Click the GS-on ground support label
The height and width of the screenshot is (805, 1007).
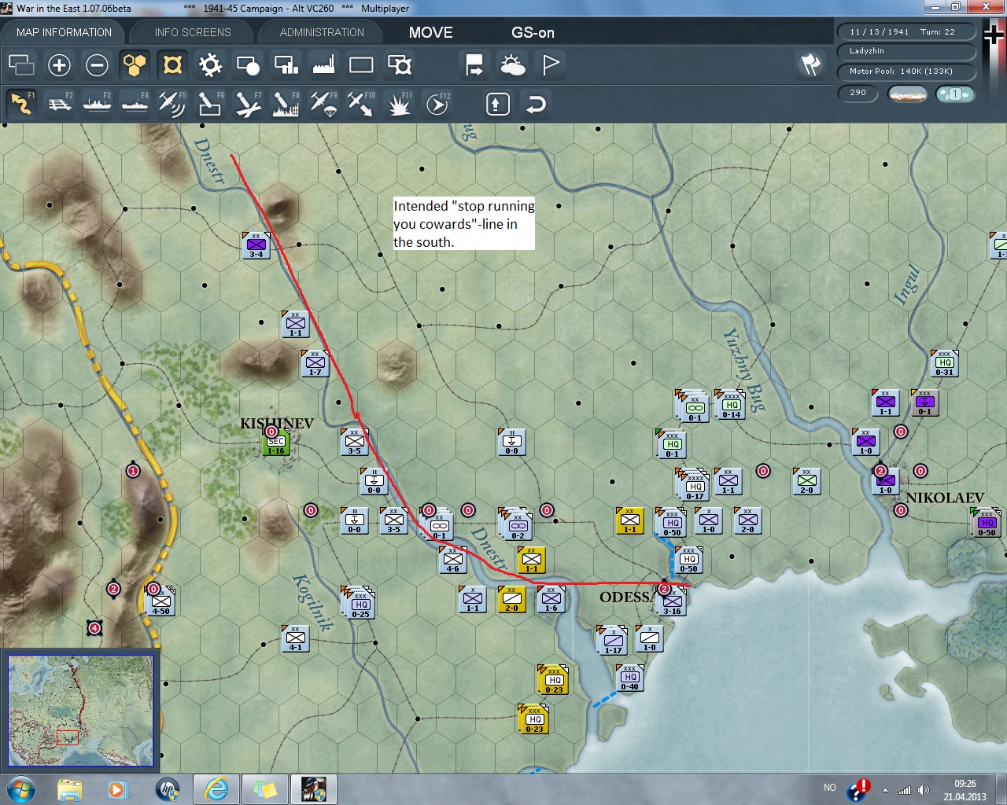pyautogui.click(x=533, y=32)
